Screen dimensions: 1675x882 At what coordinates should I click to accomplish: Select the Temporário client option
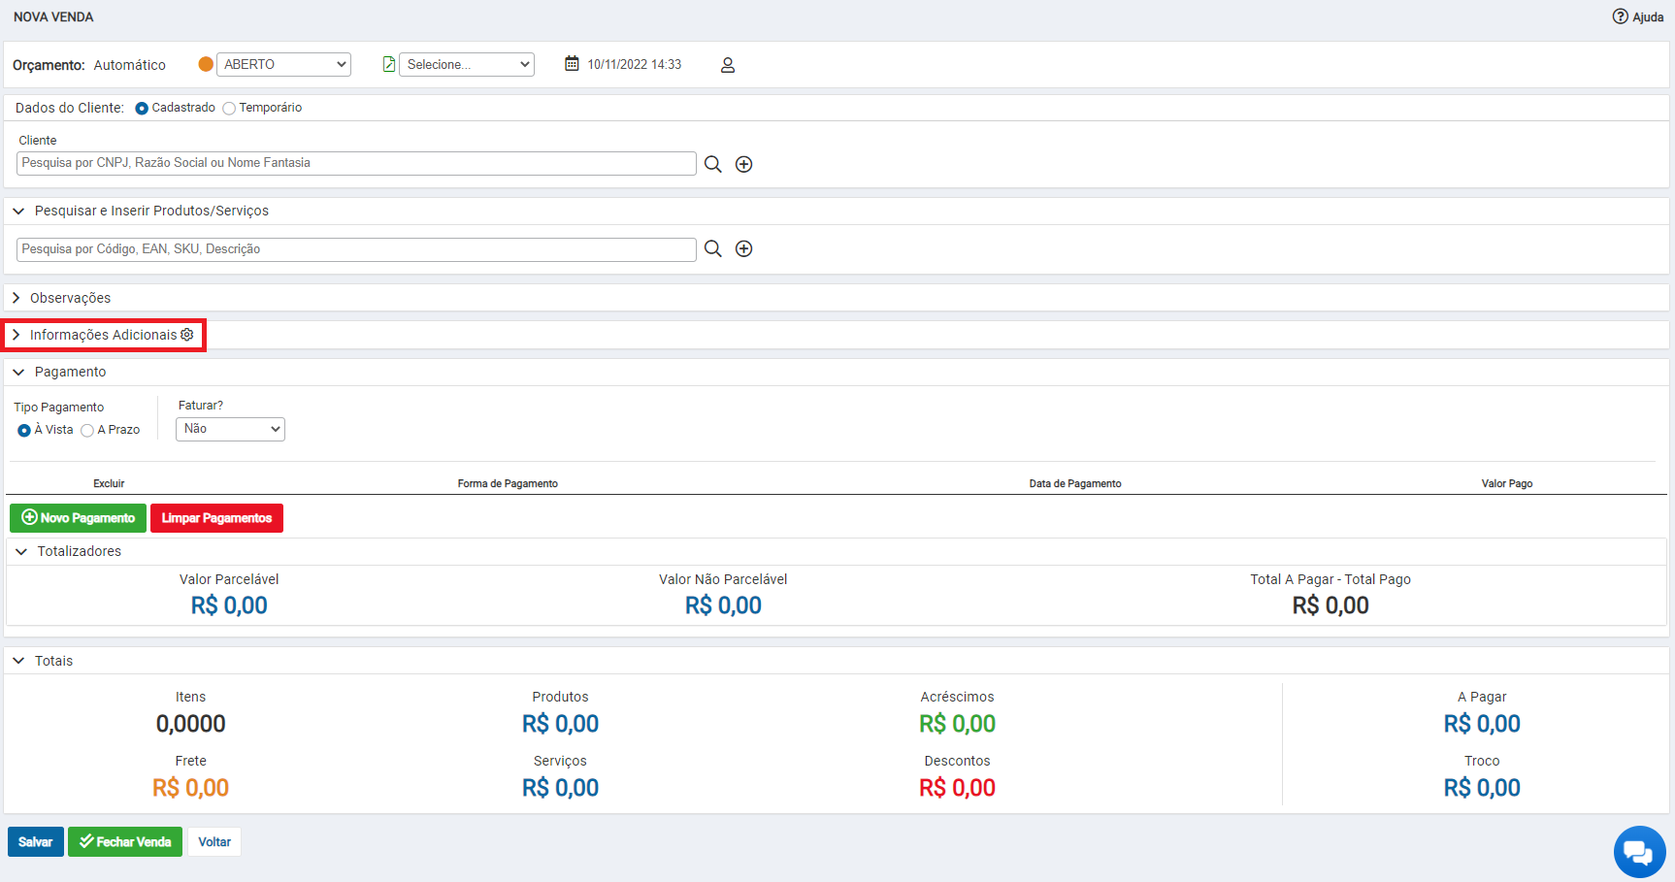pos(229,108)
